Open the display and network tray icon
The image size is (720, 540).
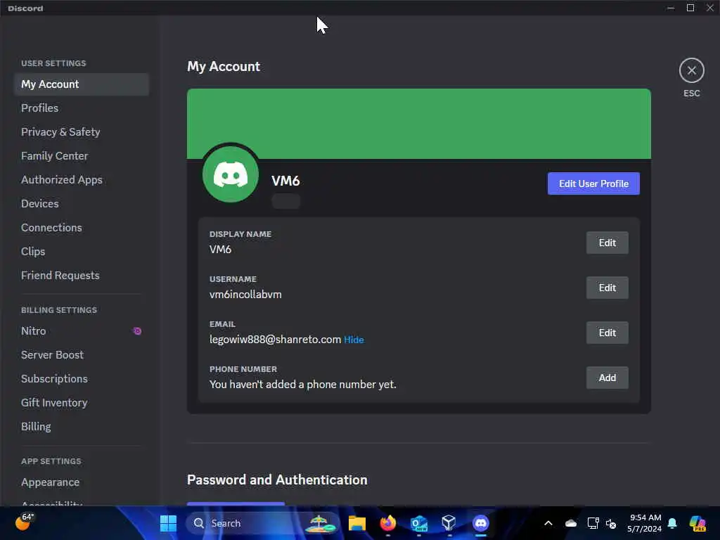[x=593, y=523]
